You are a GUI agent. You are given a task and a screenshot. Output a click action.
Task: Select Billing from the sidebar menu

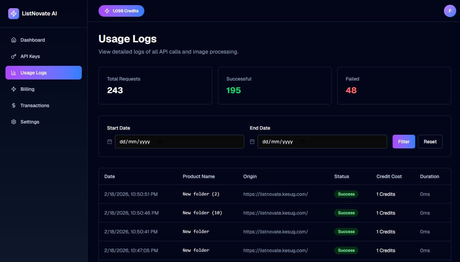(27, 89)
